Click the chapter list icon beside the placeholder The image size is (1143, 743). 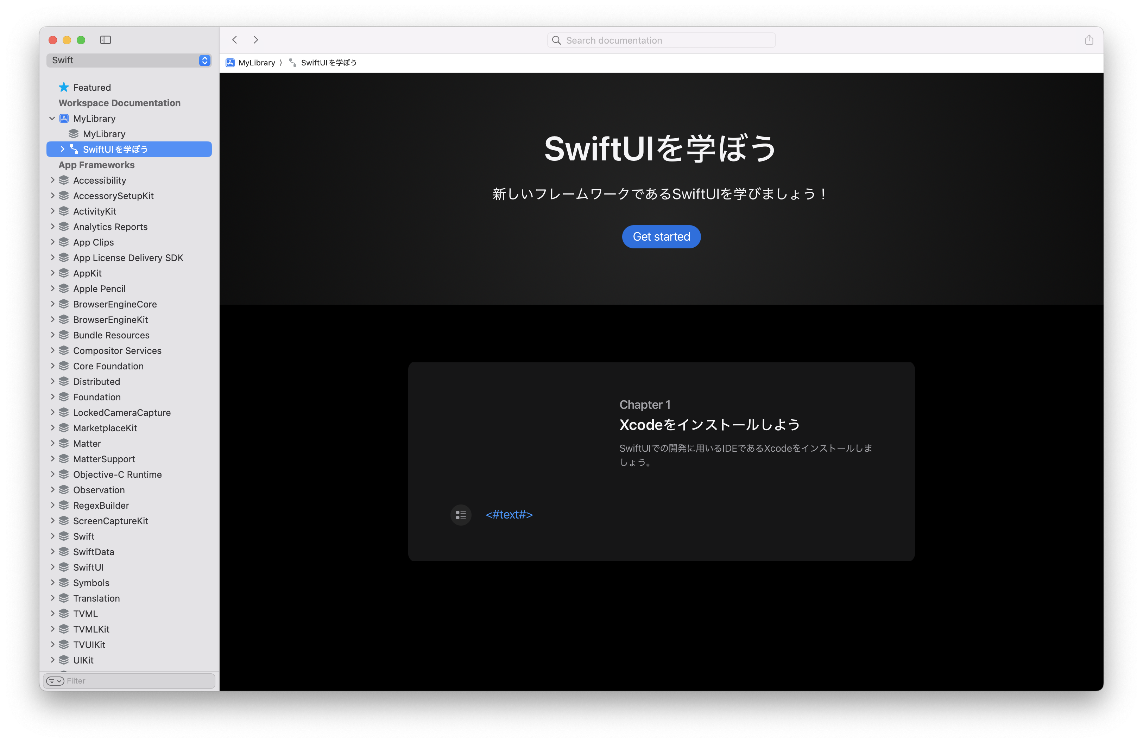point(461,515)
